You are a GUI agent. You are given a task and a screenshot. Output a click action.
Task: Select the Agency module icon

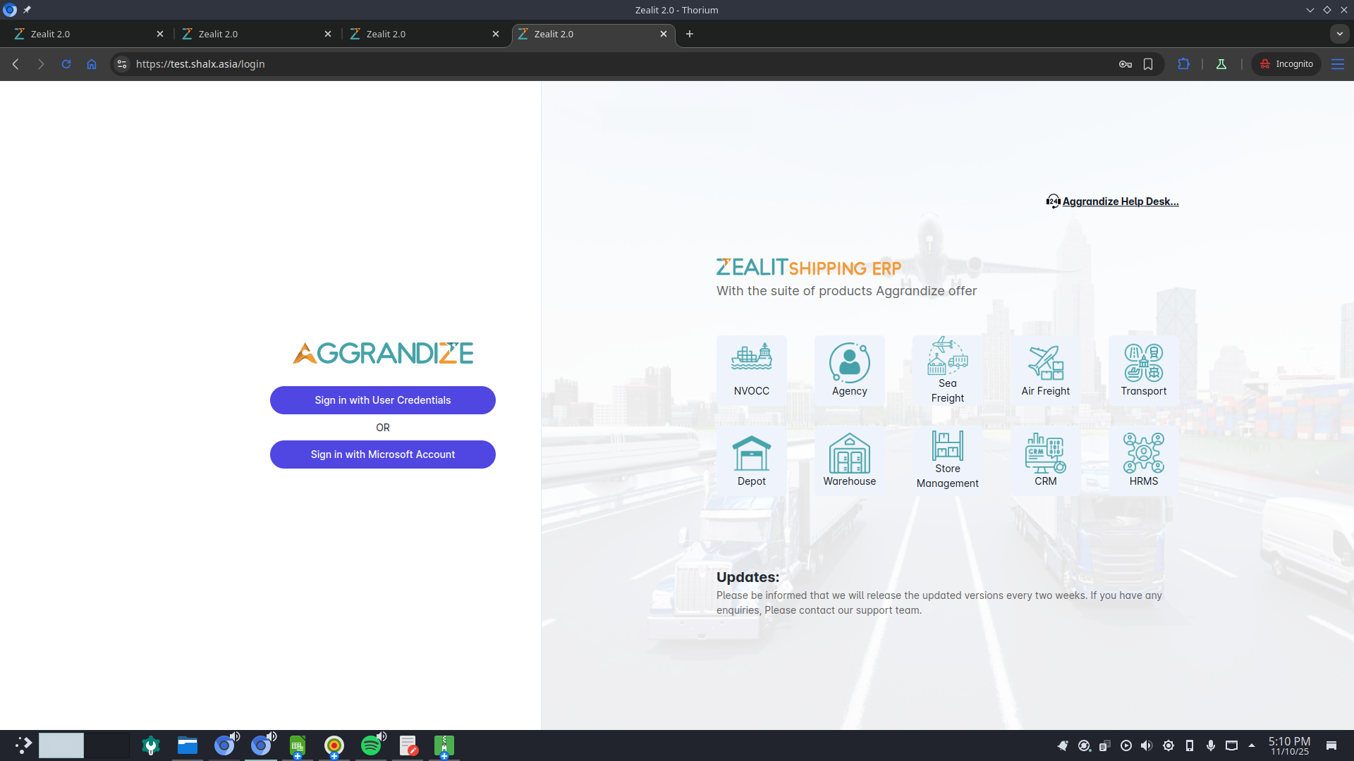click(849, 370)
